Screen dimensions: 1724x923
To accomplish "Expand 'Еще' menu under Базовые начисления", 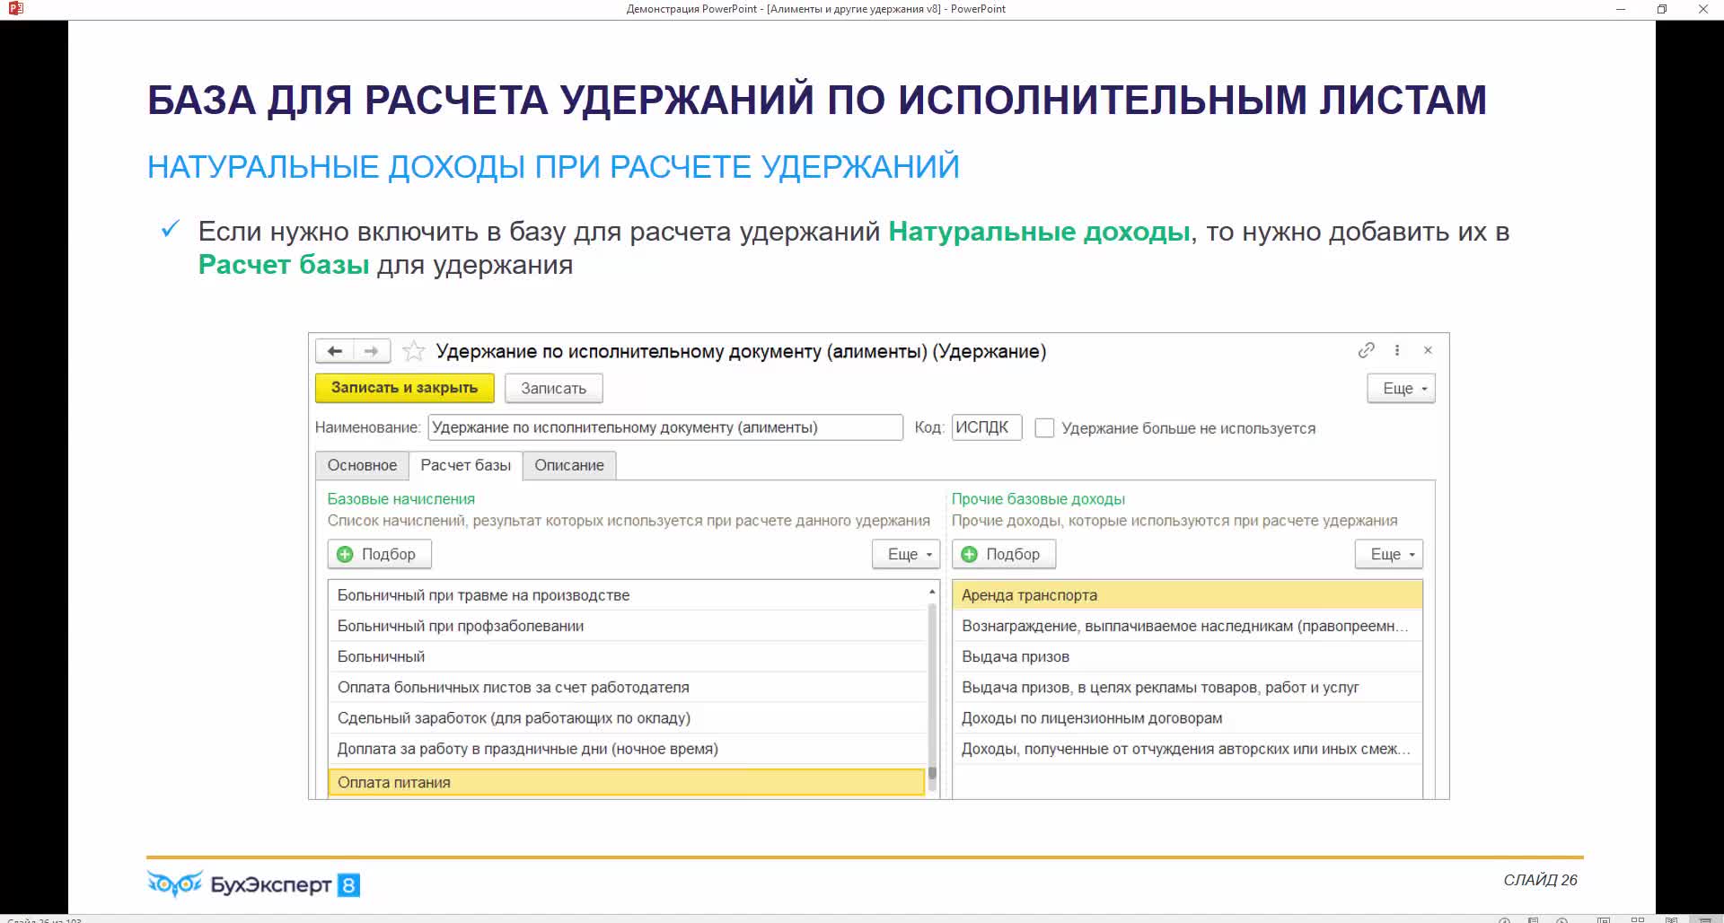I will (905, 555).
